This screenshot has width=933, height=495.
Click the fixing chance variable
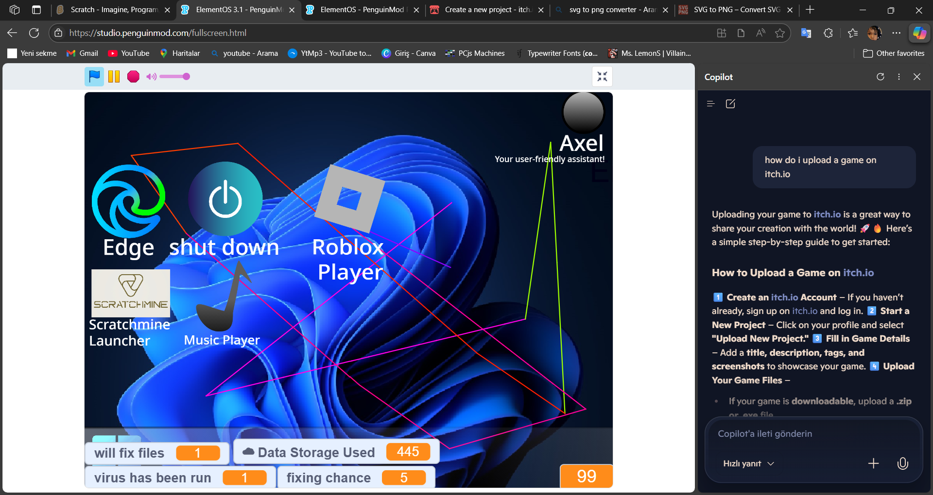pos(356,478)
